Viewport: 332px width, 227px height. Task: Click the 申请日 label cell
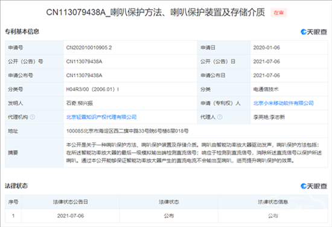tap(224, 48)
